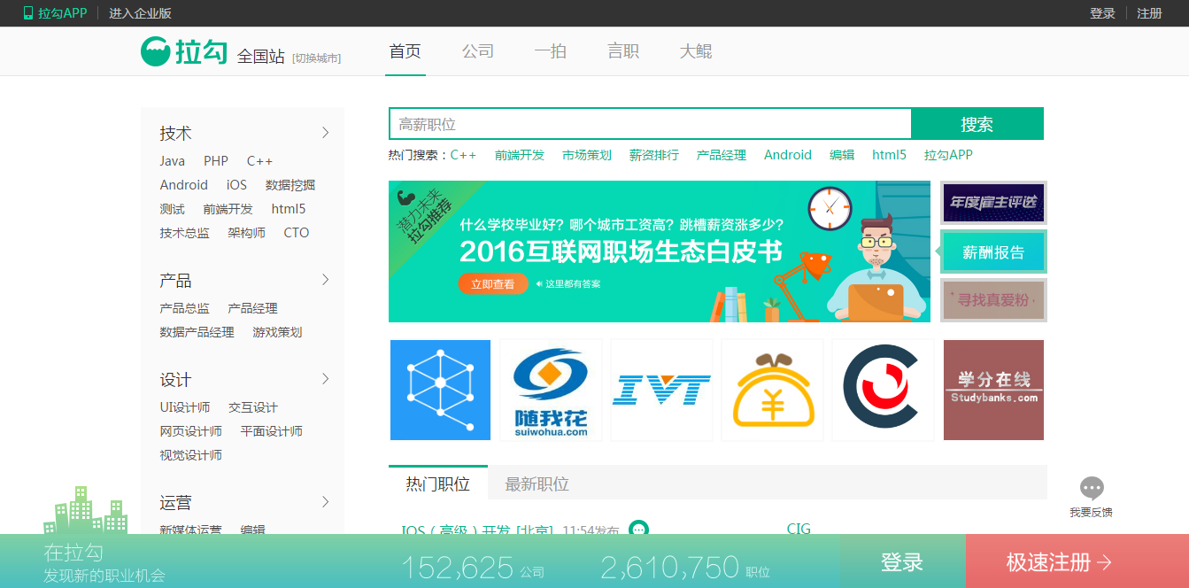Open the 薪酬报告 side banner
The height and width of the screenshot is (588, 1189).
tap(993, 252)
